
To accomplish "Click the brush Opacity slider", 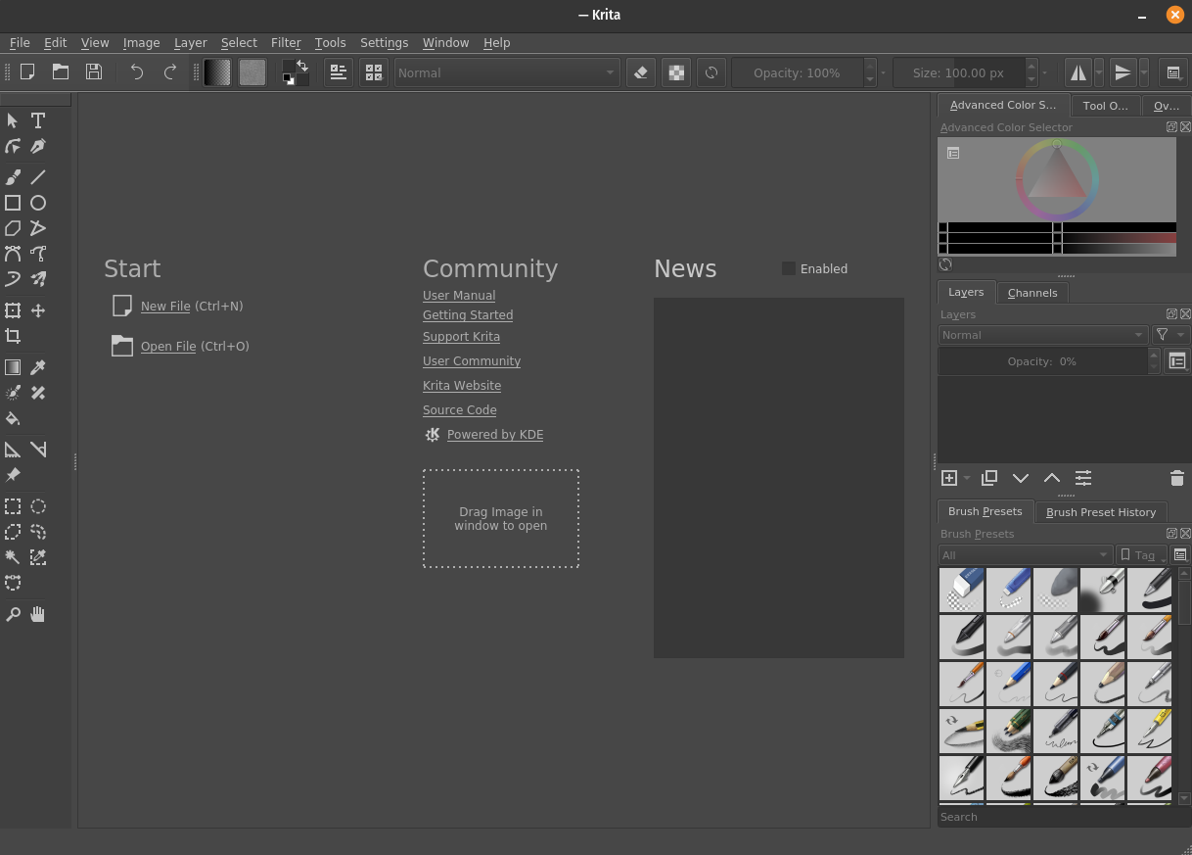I will (797, 72).
